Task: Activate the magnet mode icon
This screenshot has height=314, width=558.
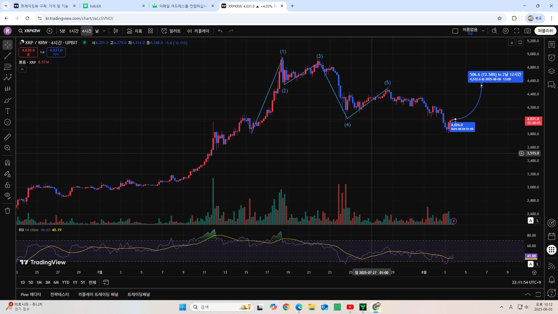Action: coord(8,163)
